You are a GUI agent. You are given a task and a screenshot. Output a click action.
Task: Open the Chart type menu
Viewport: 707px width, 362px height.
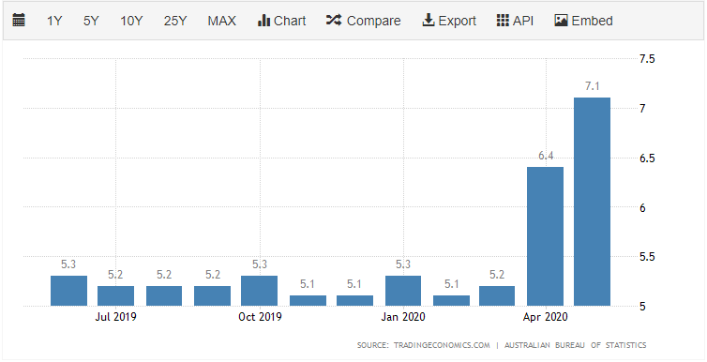[x=282, y=21]
